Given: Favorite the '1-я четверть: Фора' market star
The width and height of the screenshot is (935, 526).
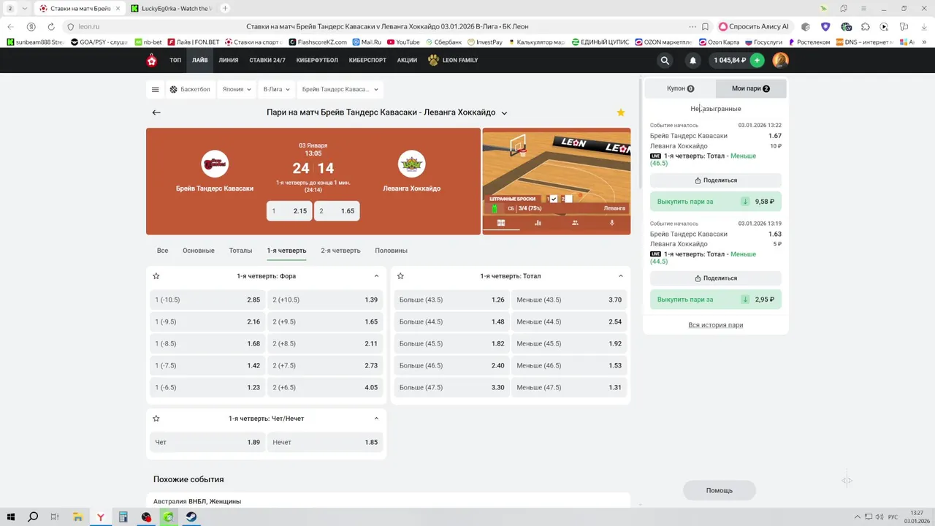Looking at the screenshot, I should 156,276.
